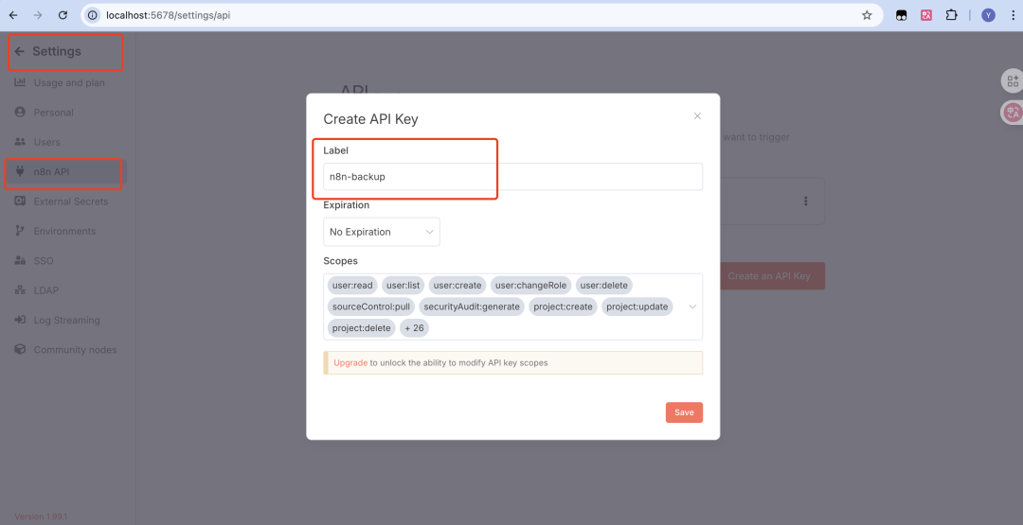Click the LDAP network icon

point(20,290)
